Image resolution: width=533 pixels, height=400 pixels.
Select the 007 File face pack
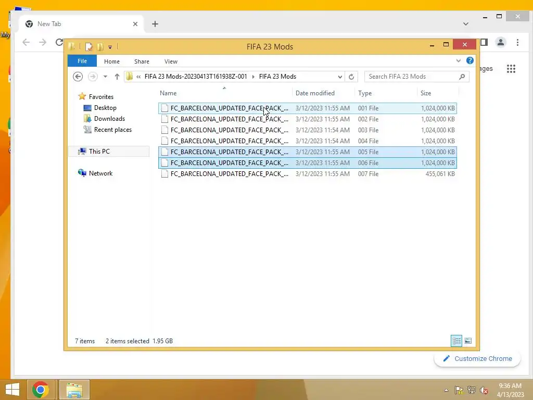(x=307, y=173)
